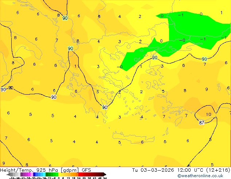This screenshot has width=231, height=179.
Task: Click the legend scale label 12
Action: [x=68, y=178]
